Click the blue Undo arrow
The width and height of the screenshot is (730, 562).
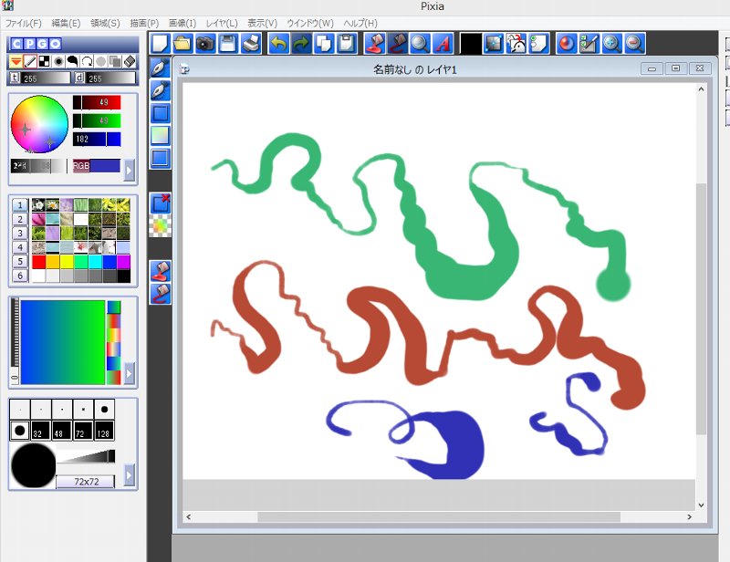pyautogui.click(x=278, y=43)
